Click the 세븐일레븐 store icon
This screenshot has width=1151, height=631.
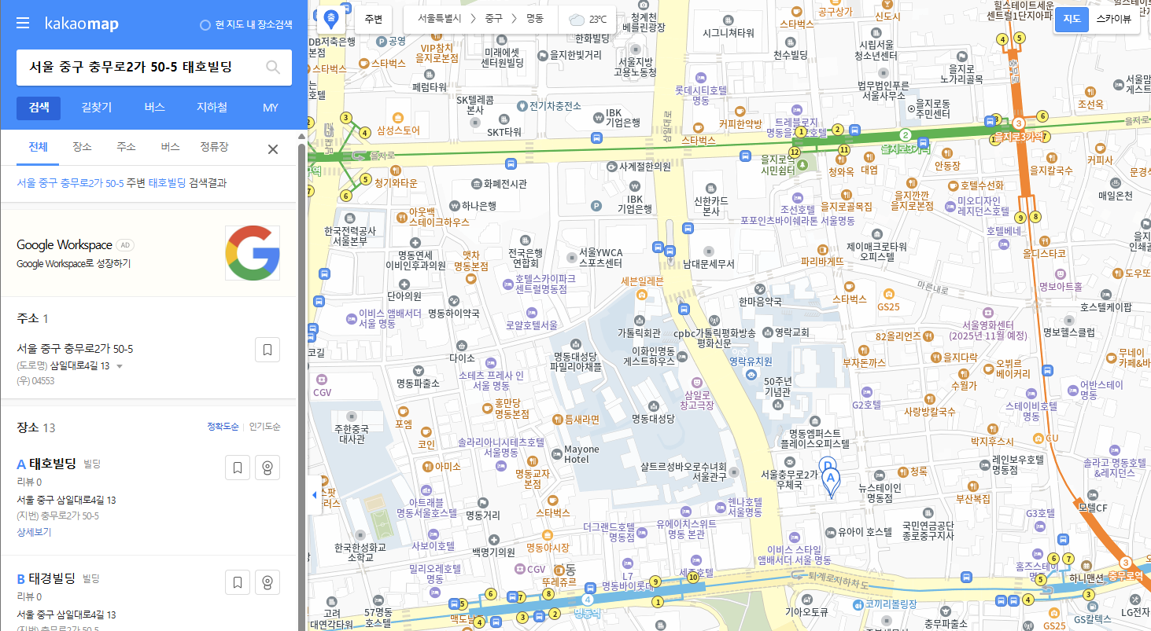pyautogui.click(x=642, y=295)
